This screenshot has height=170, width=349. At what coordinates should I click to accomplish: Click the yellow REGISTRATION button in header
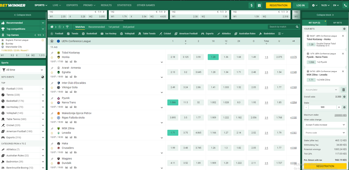pos(278,5)
